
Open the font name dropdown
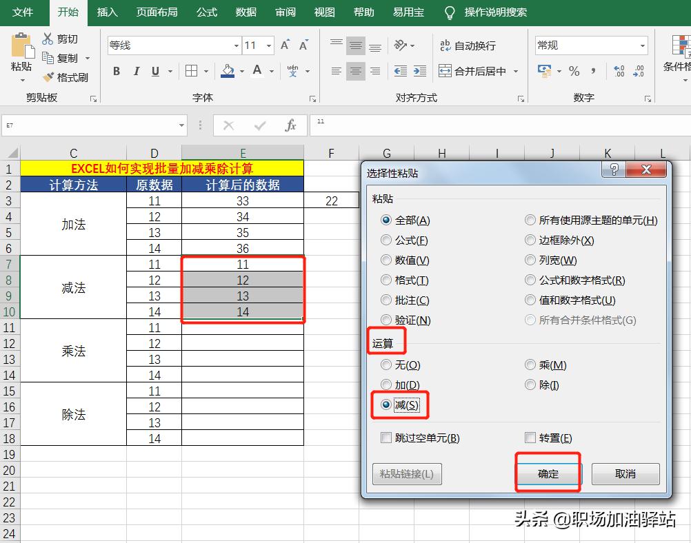[235, 45]
